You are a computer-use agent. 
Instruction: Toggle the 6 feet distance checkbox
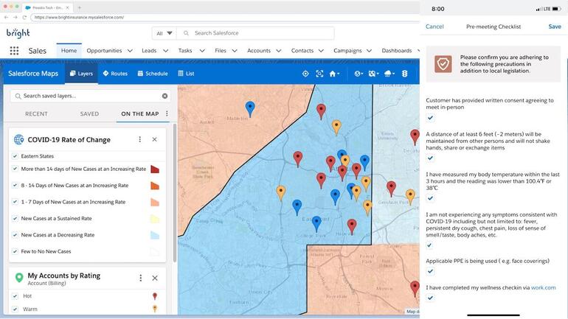pos(430,158)
